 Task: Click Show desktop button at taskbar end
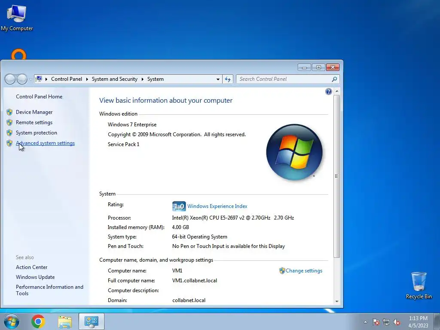point(437,321)
